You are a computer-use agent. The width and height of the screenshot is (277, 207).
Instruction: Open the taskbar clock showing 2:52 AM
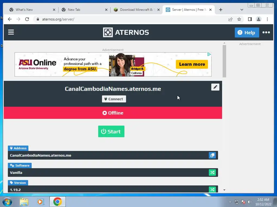263,202
